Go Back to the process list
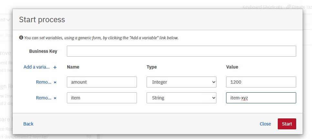The width and height of the screenshot is (312, 139). pyautogui.click(x=28, y=124)
